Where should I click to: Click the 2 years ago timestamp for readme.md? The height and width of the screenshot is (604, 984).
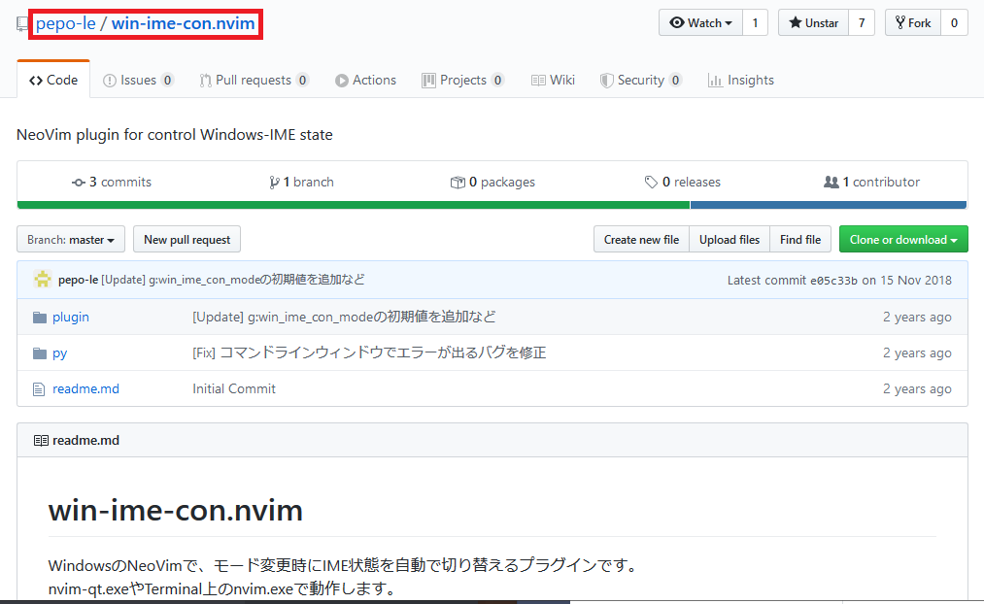[917, 388]
